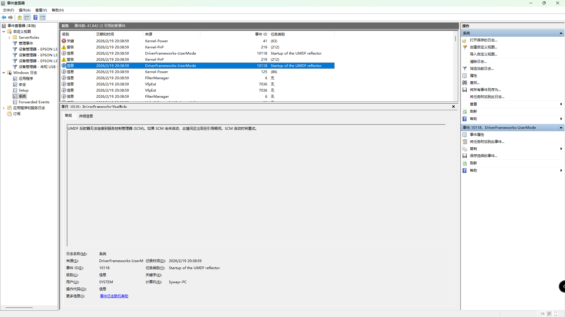Select the 安全 log in tree
This screenshot has width=565, height=317.
pyautogui.click(x=22, y=85)
